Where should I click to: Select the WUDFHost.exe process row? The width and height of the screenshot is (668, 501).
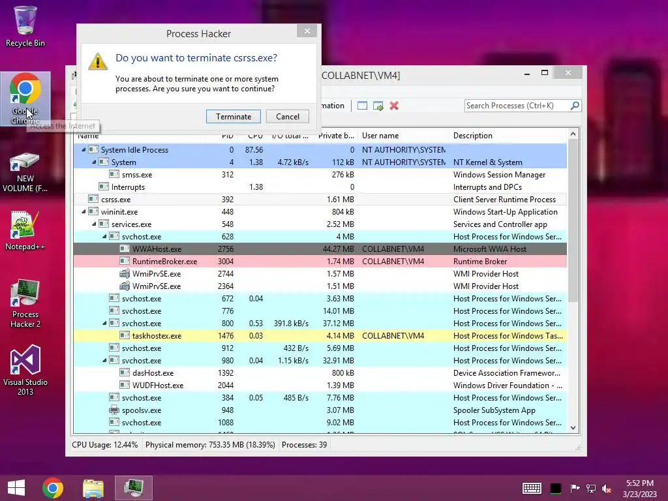pyautogui.click(x=320, y=385)
